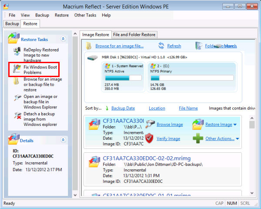This screenshot has width=261, height=209.
Task: Click Fix Windows Boot Problems text
Action: click(x=40, y=70)
